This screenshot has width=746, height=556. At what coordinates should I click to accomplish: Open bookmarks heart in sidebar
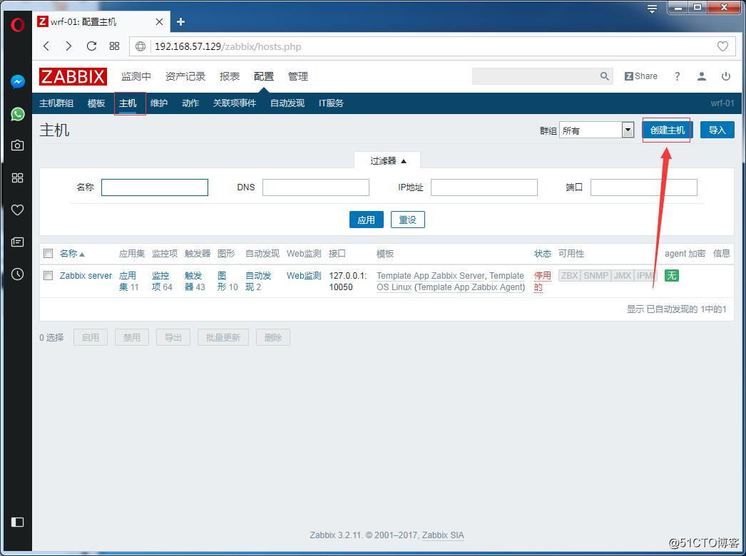pos(18,210)
